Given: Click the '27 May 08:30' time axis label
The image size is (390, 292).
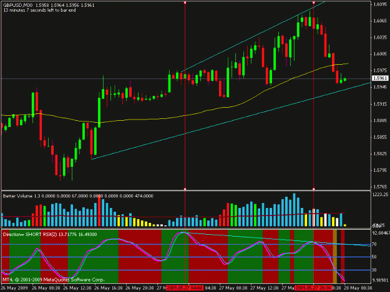Looking at the screenshot, I should coord(233,288).
